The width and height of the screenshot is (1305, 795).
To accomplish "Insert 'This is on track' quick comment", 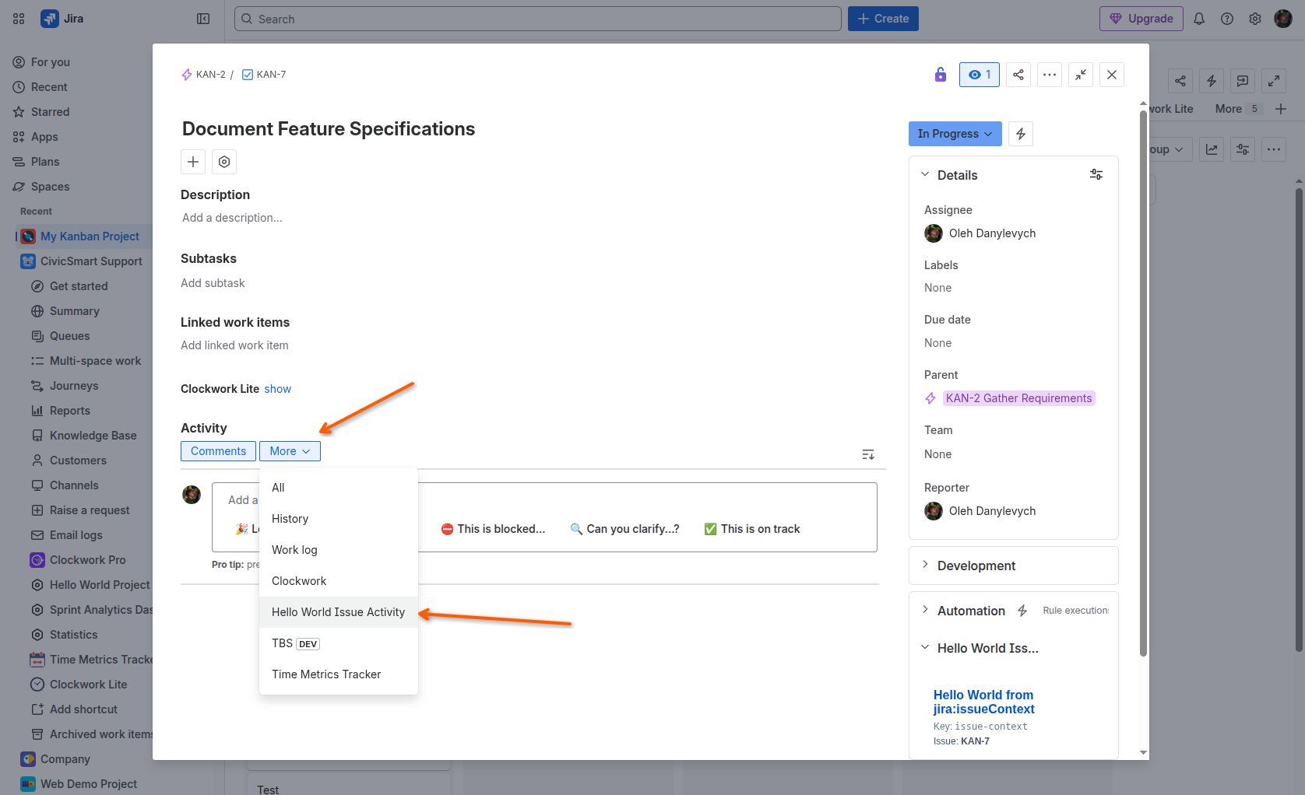I will [752, 529].
